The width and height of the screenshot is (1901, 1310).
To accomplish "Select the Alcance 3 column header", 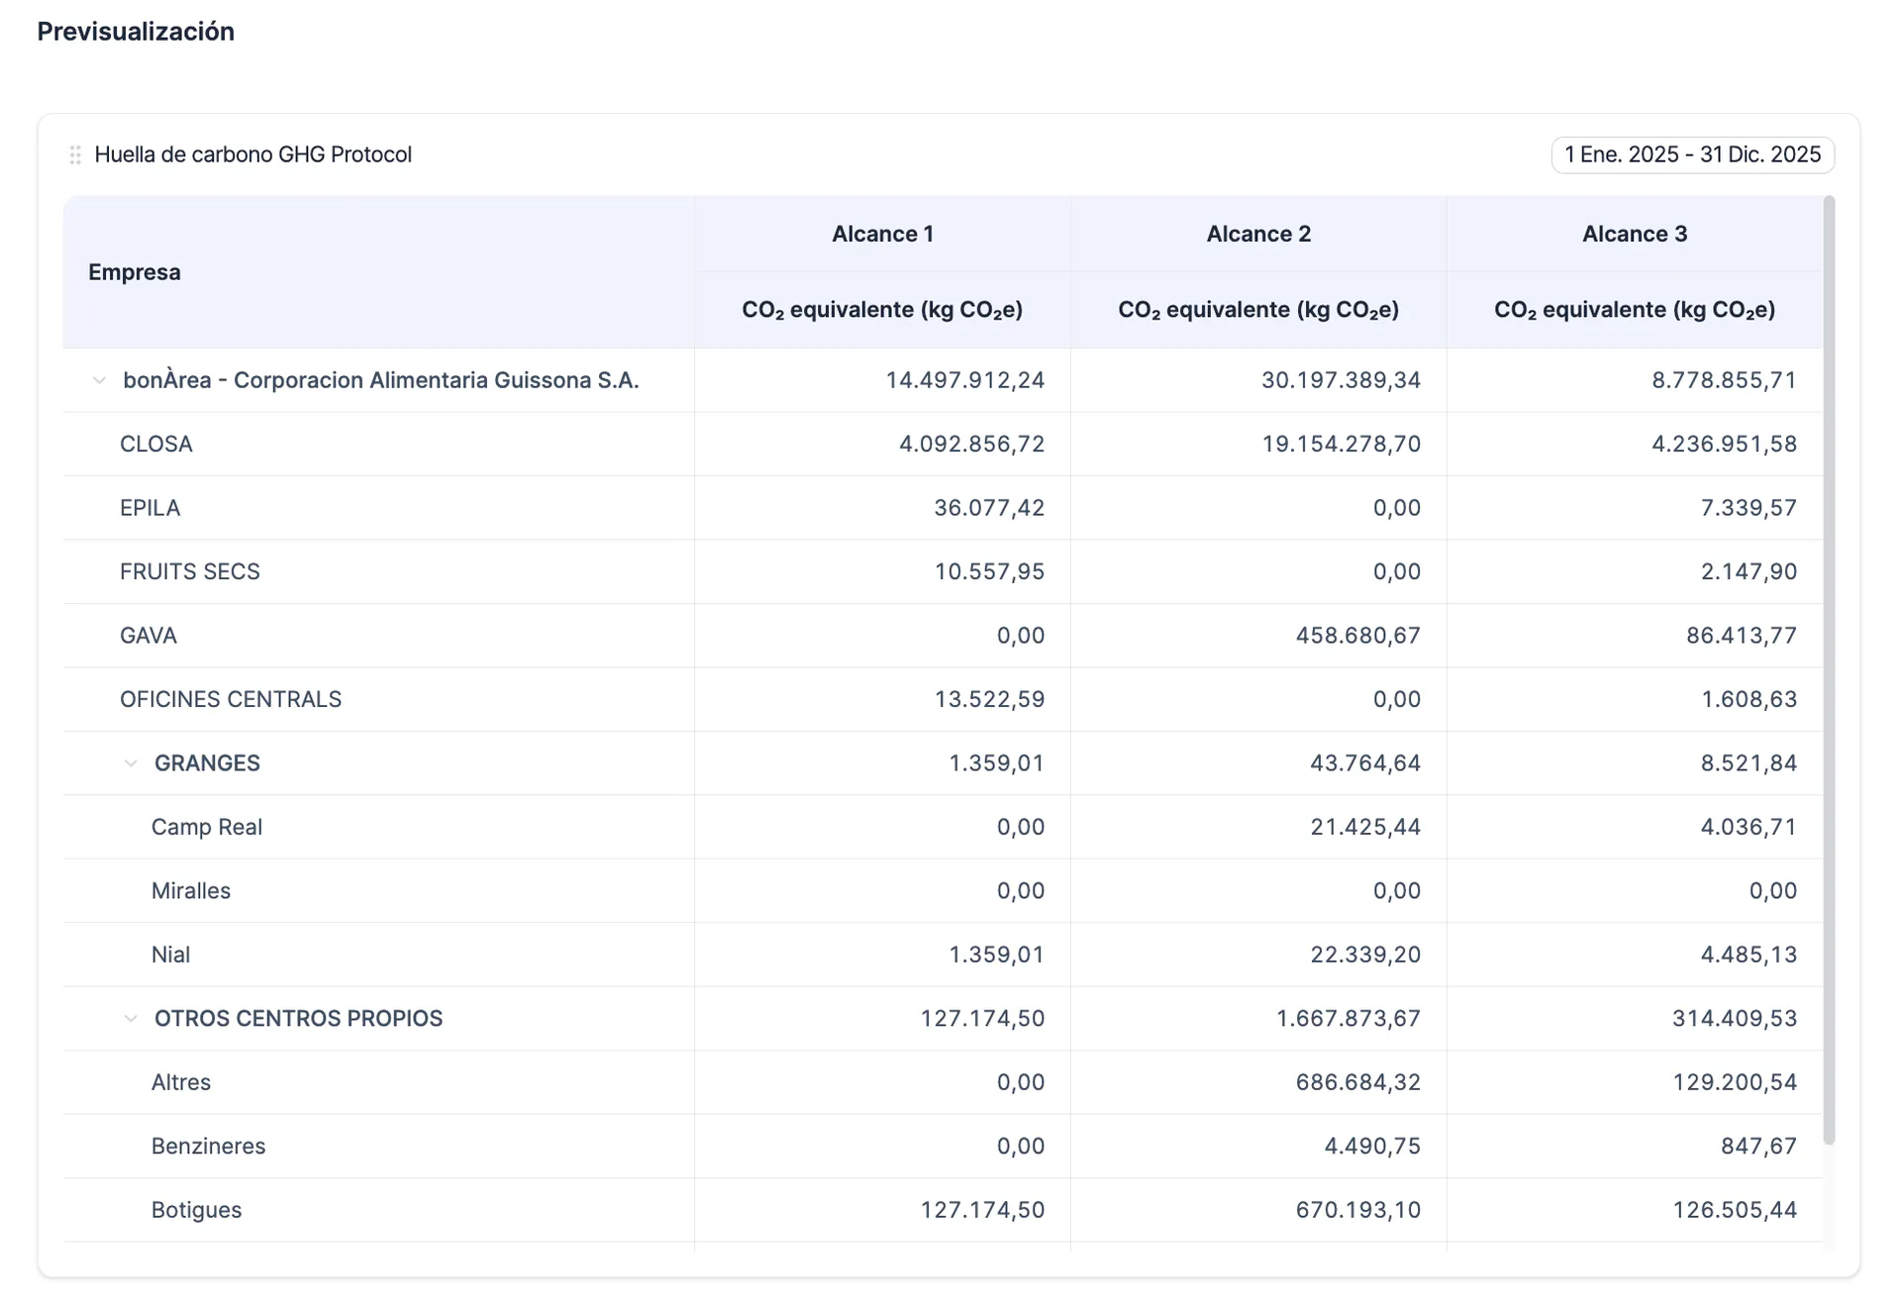I will 1635,234.
